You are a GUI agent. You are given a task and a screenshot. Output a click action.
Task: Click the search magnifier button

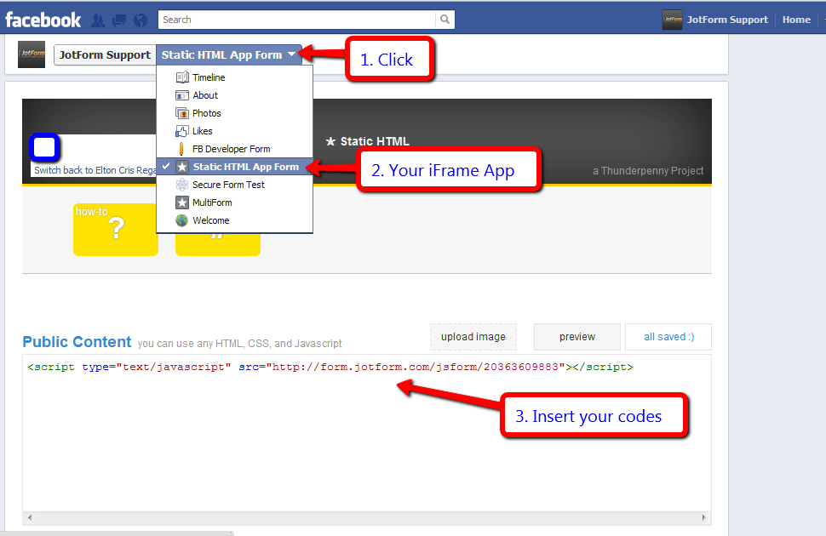click(445, 20)
